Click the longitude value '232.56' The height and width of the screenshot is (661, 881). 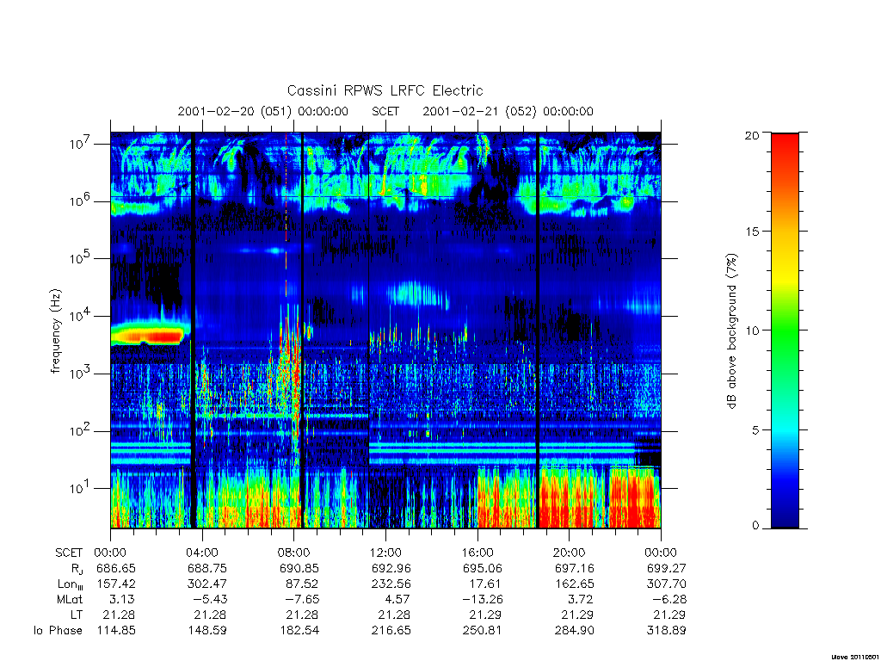tap(391, 584)
